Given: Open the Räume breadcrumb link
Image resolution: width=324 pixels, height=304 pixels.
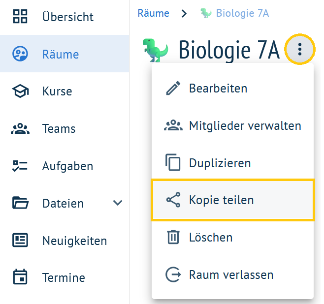Looking at the screenshot, I should click(153, 13).
